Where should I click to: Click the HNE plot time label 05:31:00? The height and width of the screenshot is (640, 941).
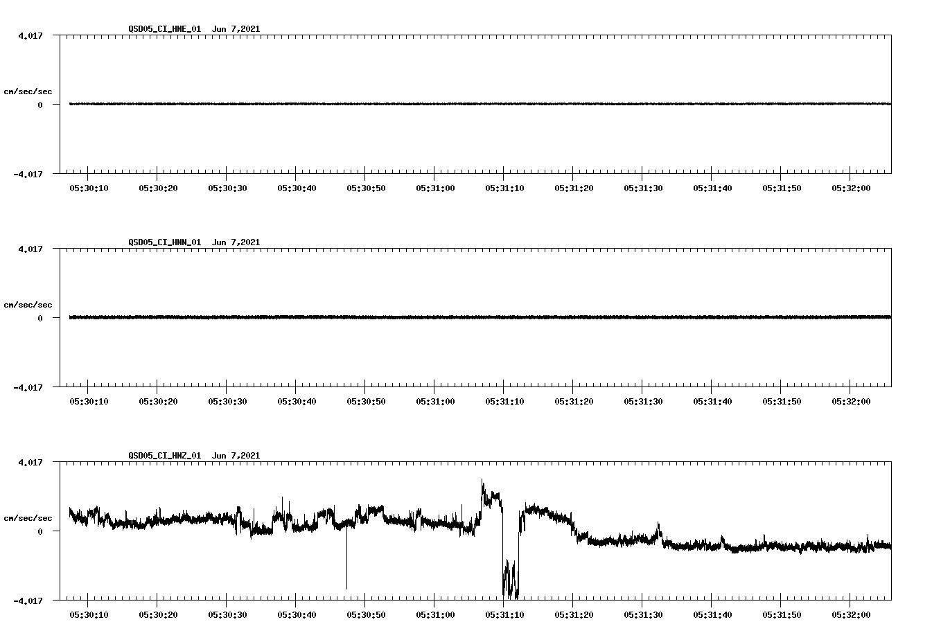(x=435, y=188)
